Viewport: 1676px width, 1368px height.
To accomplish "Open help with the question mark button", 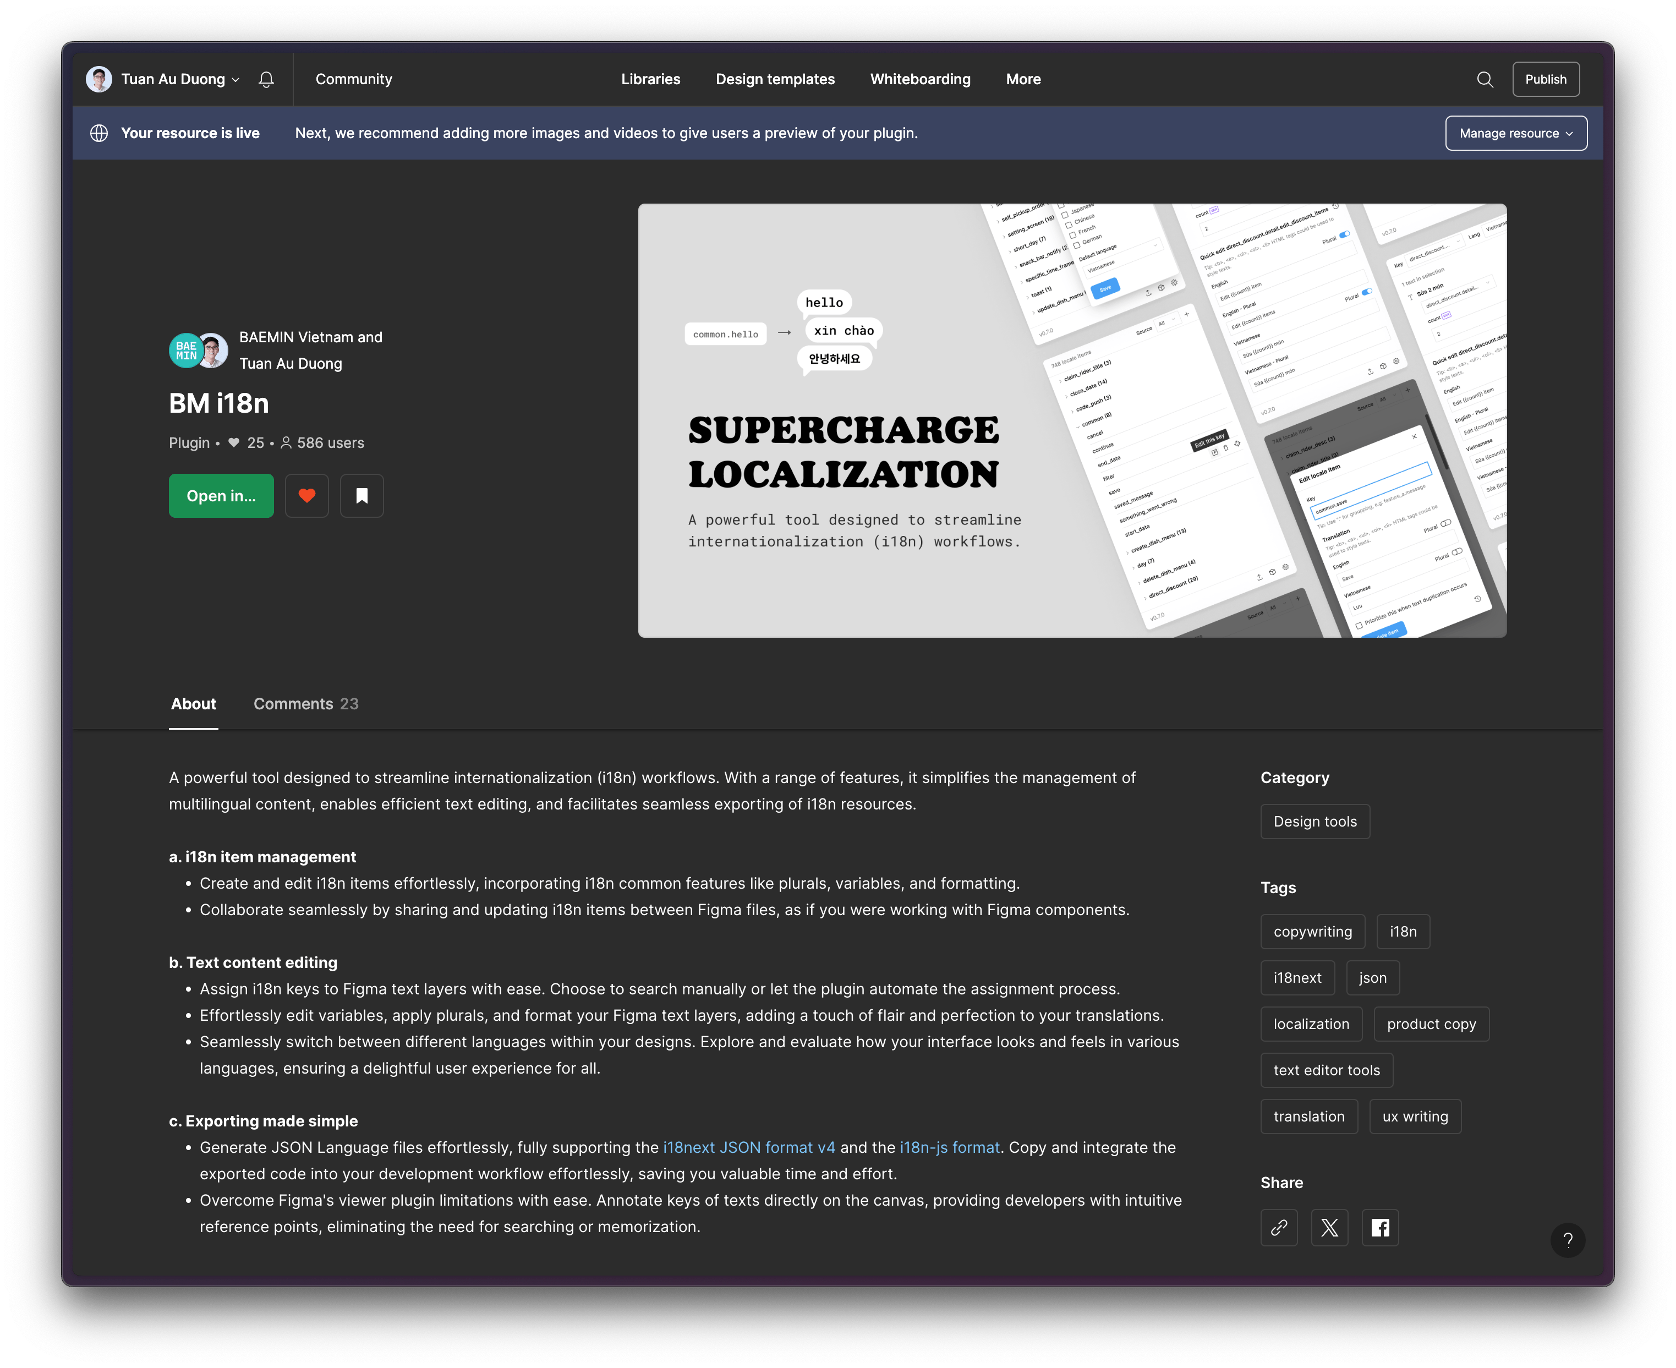I will tap(1567, 1241).
